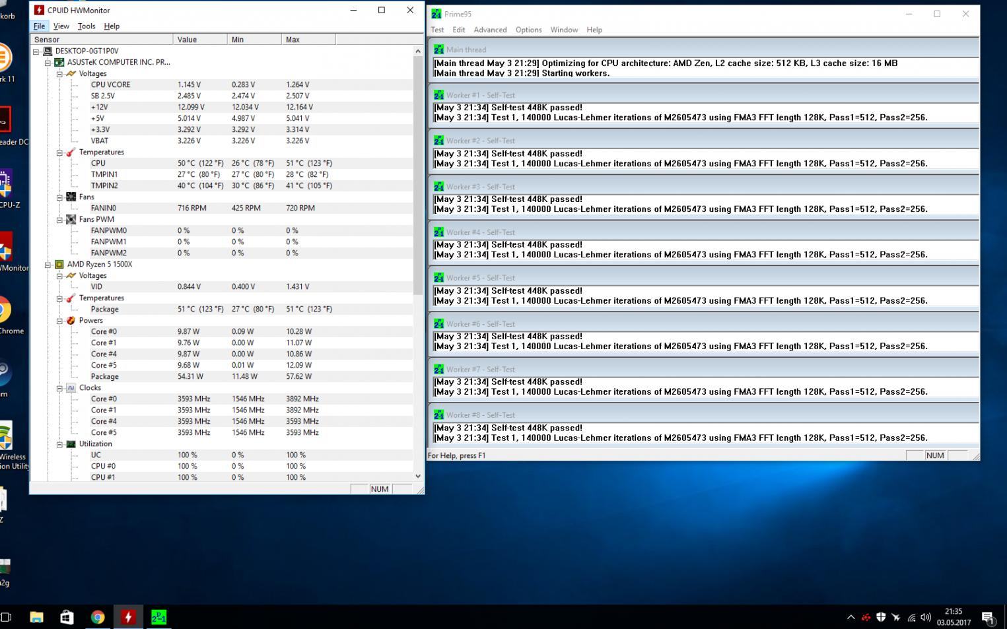Screen dimensions: 1007x629
Task: Collapse the ASUSTeK COMPUTER INC. node
Action: point(48,63)
